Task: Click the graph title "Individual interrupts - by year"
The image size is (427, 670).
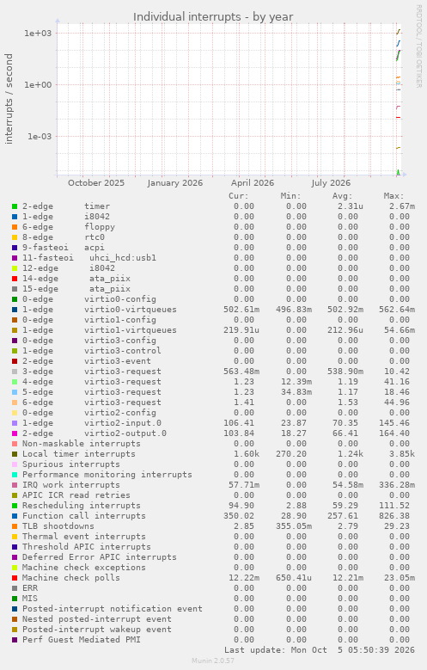Action: click(x=213, y=16)
